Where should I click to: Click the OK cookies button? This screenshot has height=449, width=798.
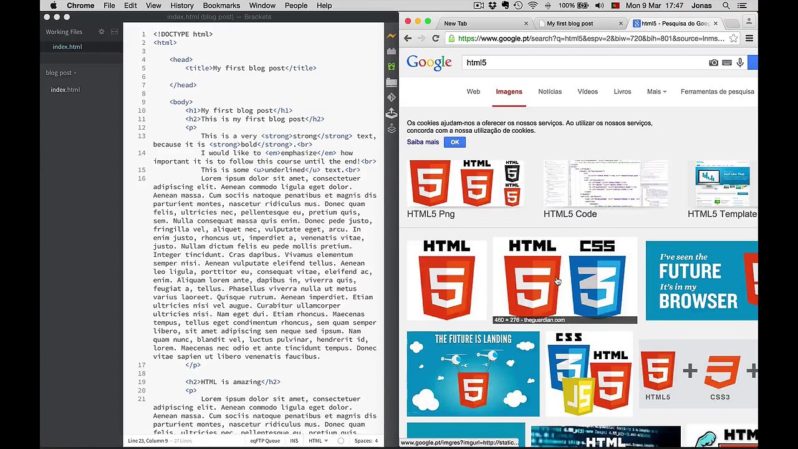(x=454, y=142)
